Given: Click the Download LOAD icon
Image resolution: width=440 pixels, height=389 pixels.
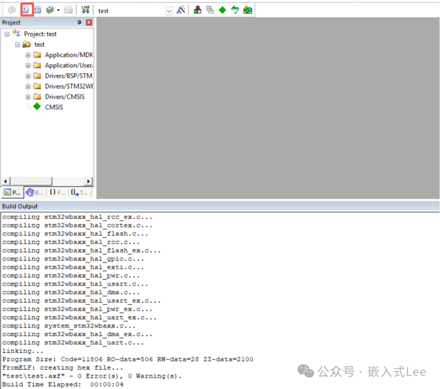Looking at the screenshot, I should tap(86, 10).
